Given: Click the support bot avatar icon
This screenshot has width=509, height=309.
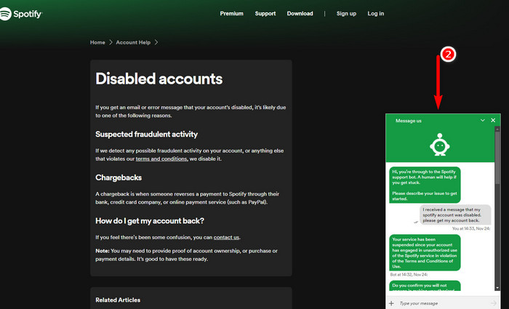Looking at the screenshot, I should click(439, 145).
